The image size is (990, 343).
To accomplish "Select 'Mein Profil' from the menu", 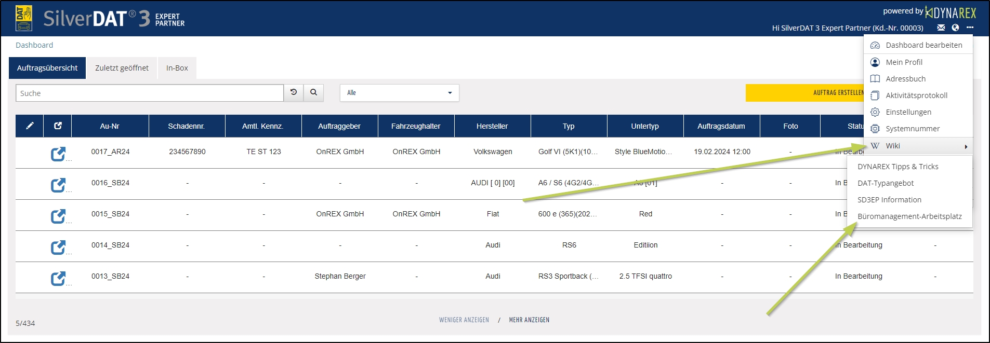I will pyautogui.click(x=904, y=62).
